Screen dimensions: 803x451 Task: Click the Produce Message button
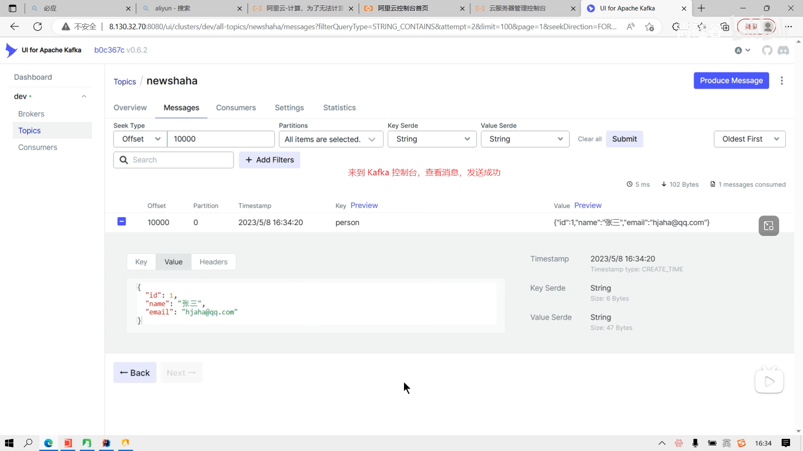click(731, 81)
